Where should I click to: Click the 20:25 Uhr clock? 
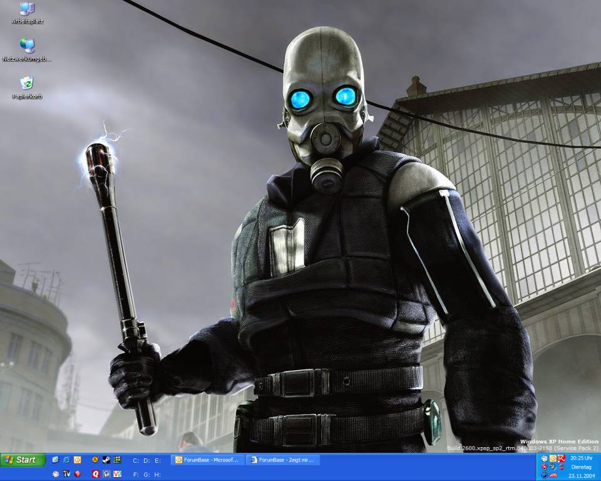582,458
